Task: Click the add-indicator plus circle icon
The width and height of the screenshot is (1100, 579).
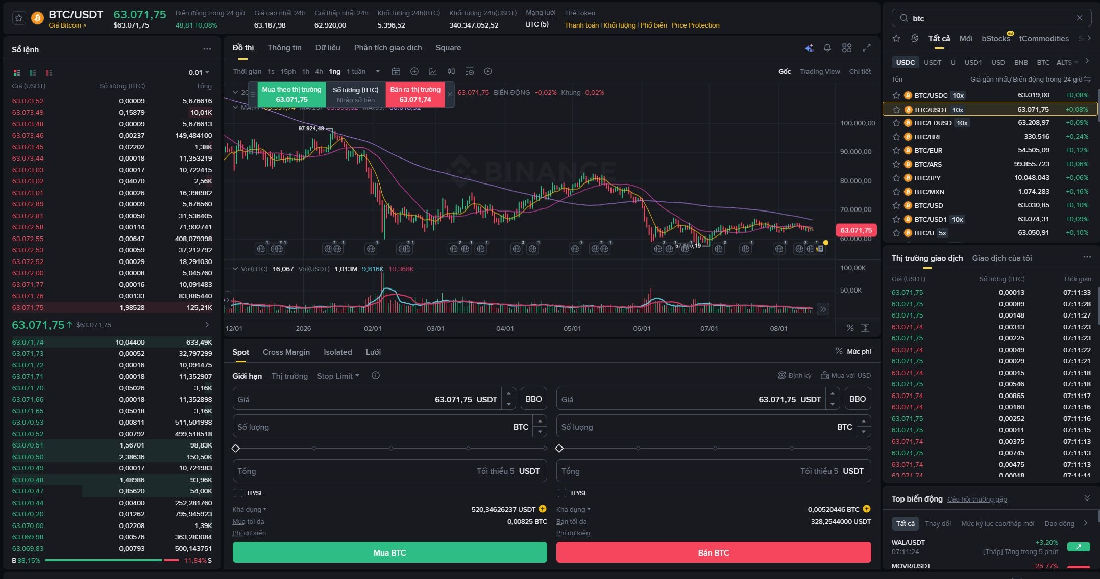Action: tap(414, 71)
